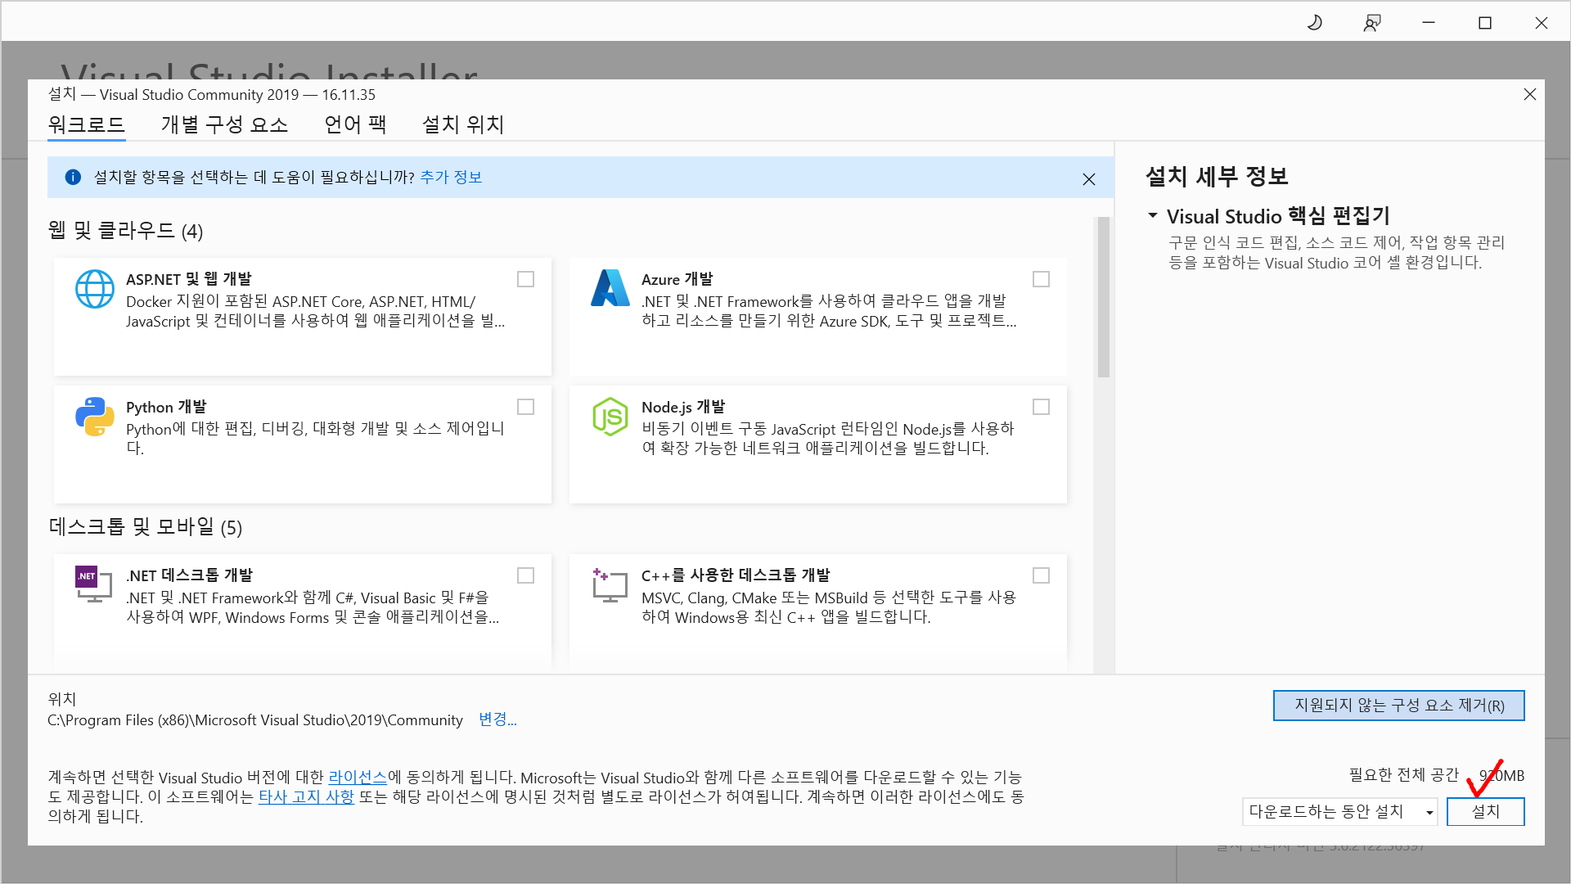
Task: Switch to the 개별 구성 요소 tab
Action: pos(224,124)
